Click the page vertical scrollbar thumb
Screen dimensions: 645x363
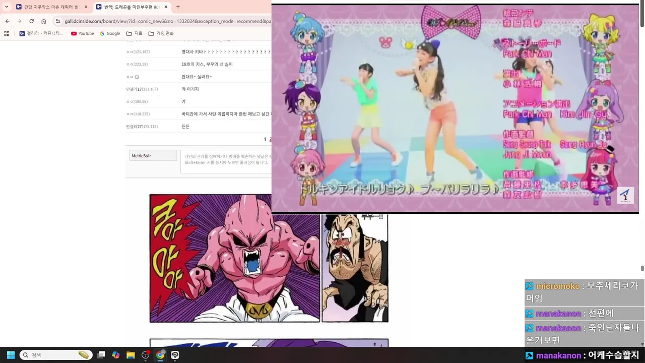(642, 268)
